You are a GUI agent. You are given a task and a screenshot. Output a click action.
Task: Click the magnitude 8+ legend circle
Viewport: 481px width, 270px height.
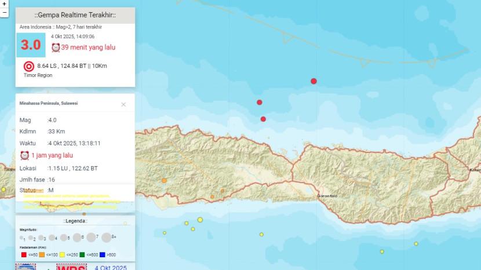(x=106, y=237)
